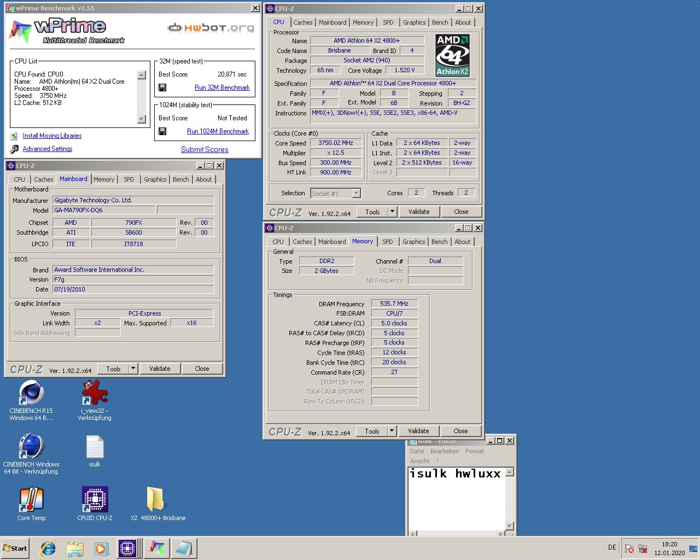Click the Install Missing Libraries link
Viewport: 700px width, 560px height.
tap(52, 136)
